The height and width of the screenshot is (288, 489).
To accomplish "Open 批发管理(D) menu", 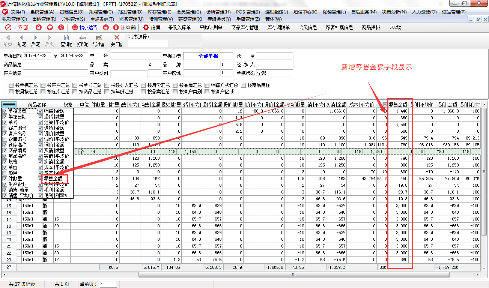I will tap(130, 12).
